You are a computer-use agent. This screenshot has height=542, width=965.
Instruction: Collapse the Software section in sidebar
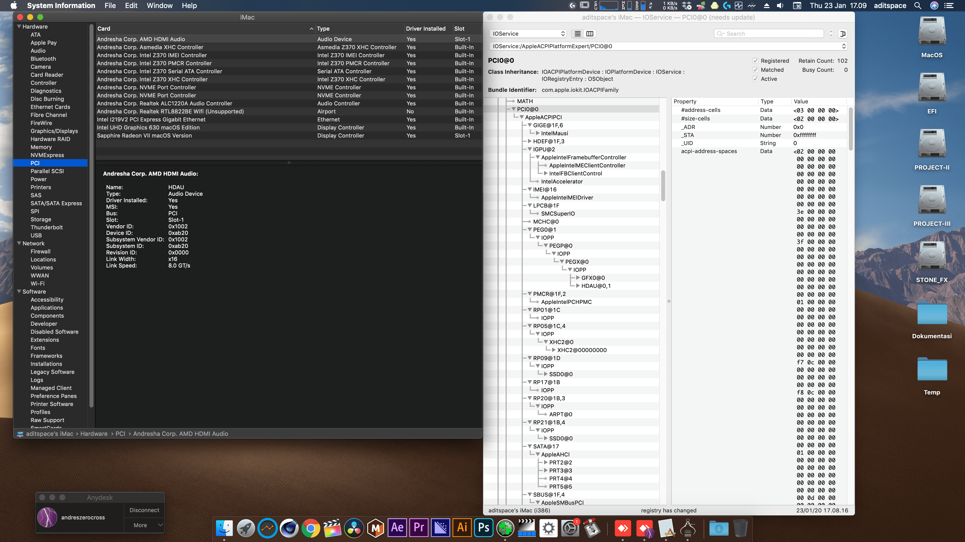click(x=19, y=291)
